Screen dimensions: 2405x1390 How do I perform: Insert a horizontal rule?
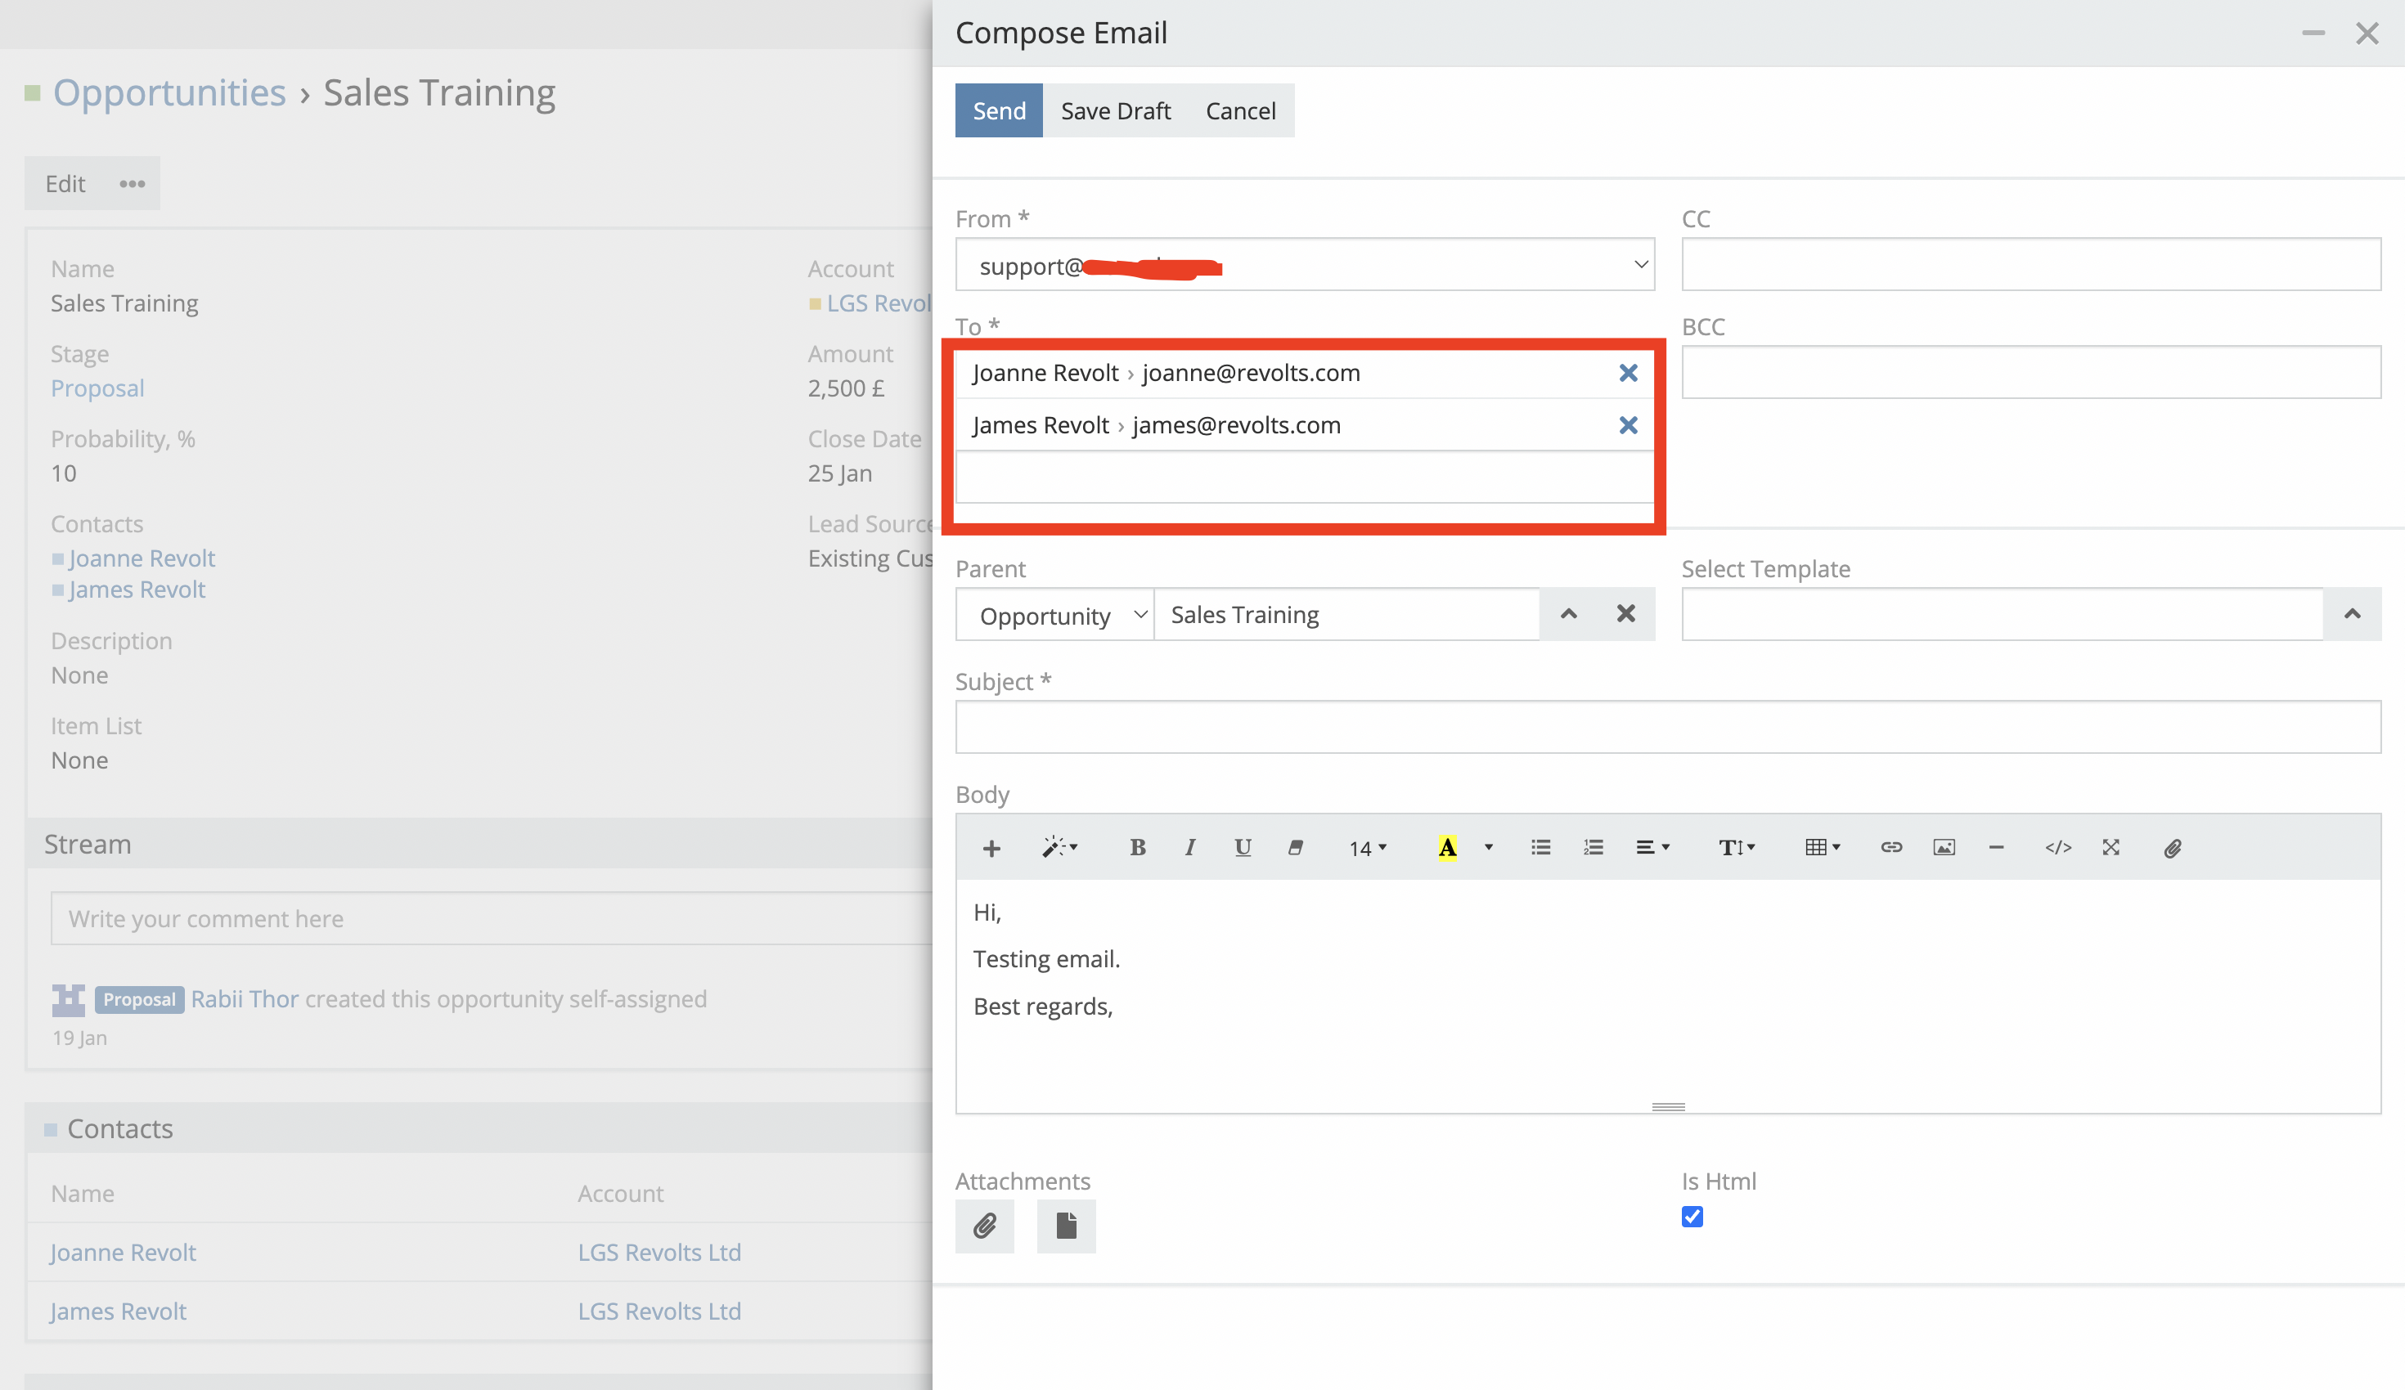coord(1996,847)
